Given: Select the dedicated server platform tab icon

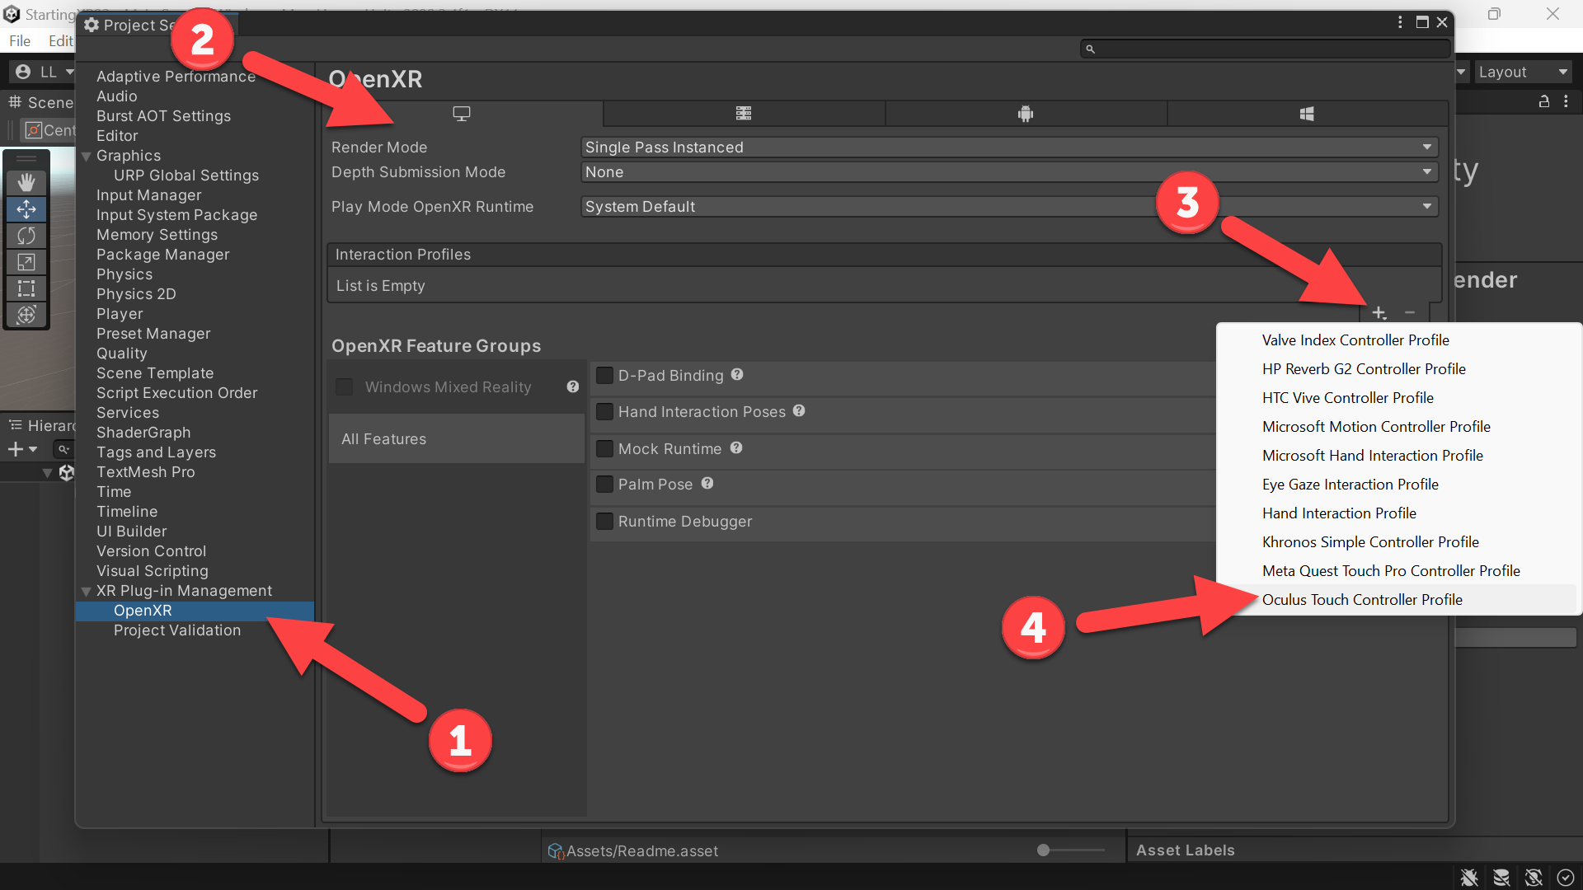Looking at the screenshot, I should click(x=744, y=114).
